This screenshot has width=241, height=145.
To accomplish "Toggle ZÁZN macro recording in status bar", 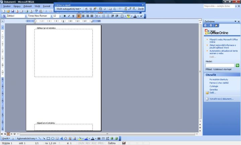I will click(x=81, y=143).
